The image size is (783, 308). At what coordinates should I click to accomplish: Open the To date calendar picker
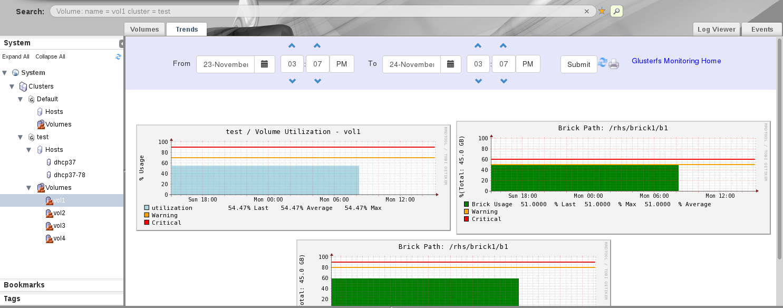[450, 64]
